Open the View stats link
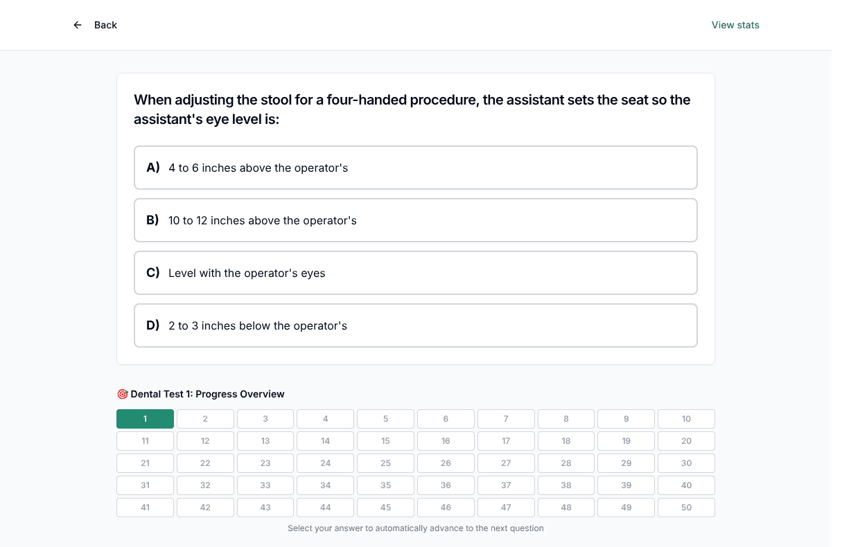The image size is (842, 547). click(735, 25)
